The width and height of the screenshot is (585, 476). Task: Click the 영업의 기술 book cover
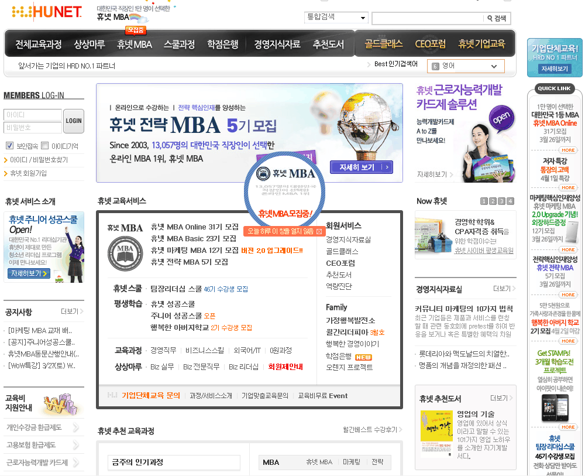click(x=436, y=426)
